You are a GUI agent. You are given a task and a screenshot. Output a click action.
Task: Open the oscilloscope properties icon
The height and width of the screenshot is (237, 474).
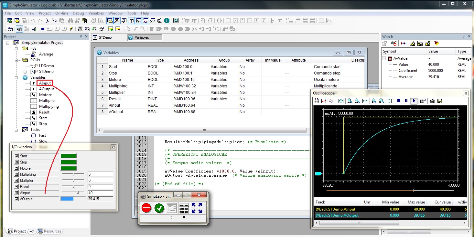(x=423, y=101)
